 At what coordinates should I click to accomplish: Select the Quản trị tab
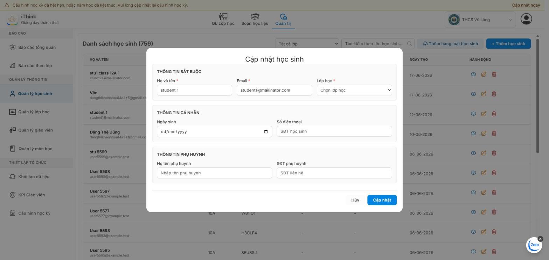[283, 20]
